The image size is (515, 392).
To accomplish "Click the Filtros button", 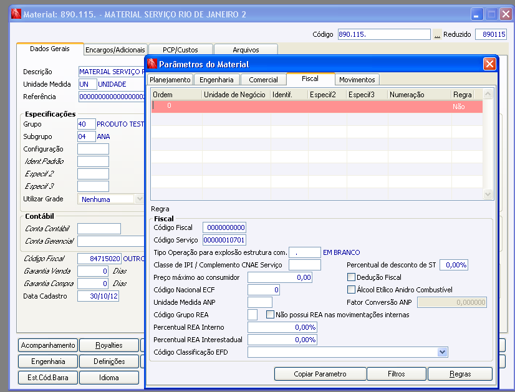I will (x=396, y=374).
